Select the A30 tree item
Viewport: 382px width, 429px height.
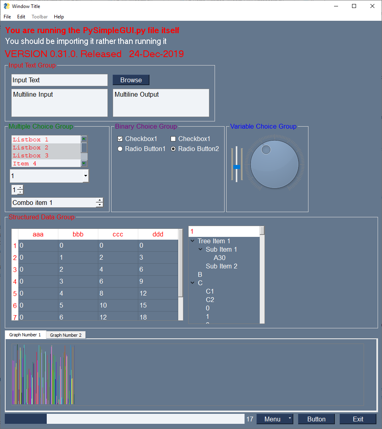(x=219, y=258)
